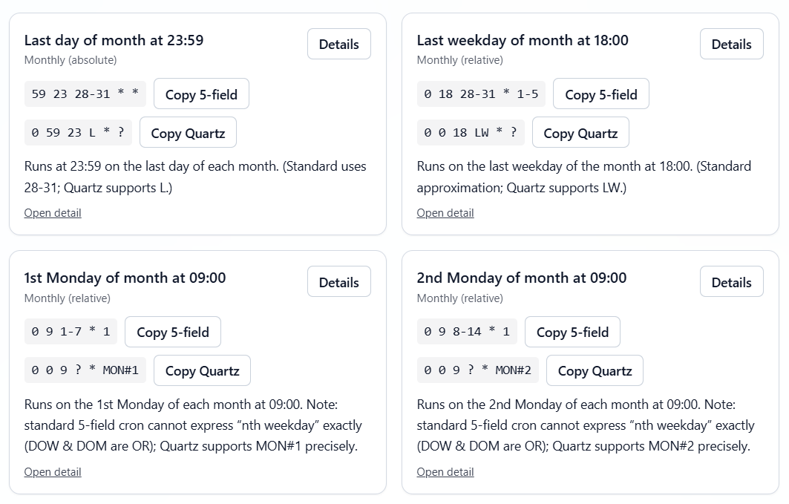The width and height of the screenshot is (789, 504).
Task: Follow Open detail link under 2nd Monday card
Action: 445,472
